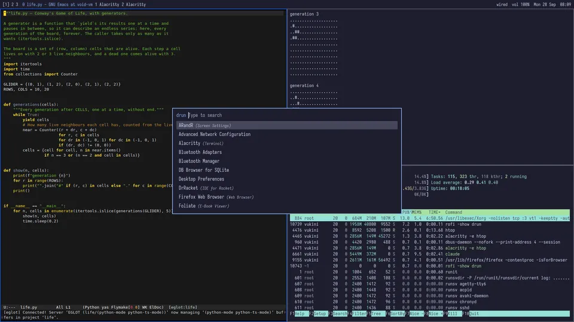Click 'ROWS, COLS = 10, 20' line
Screen dimensions: 574x322
pos(26,89)
